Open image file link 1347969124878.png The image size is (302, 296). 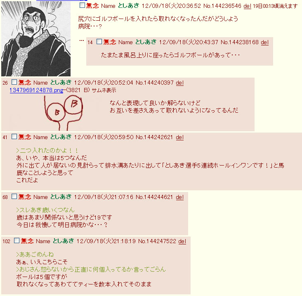tap(36, 90)
